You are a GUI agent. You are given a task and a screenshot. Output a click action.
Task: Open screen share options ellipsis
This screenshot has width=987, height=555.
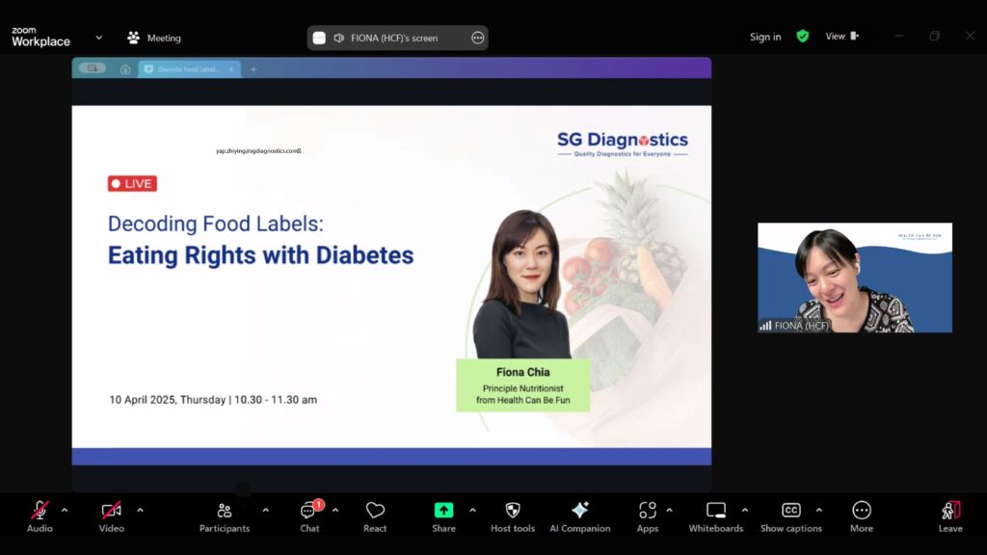(478, 38)
